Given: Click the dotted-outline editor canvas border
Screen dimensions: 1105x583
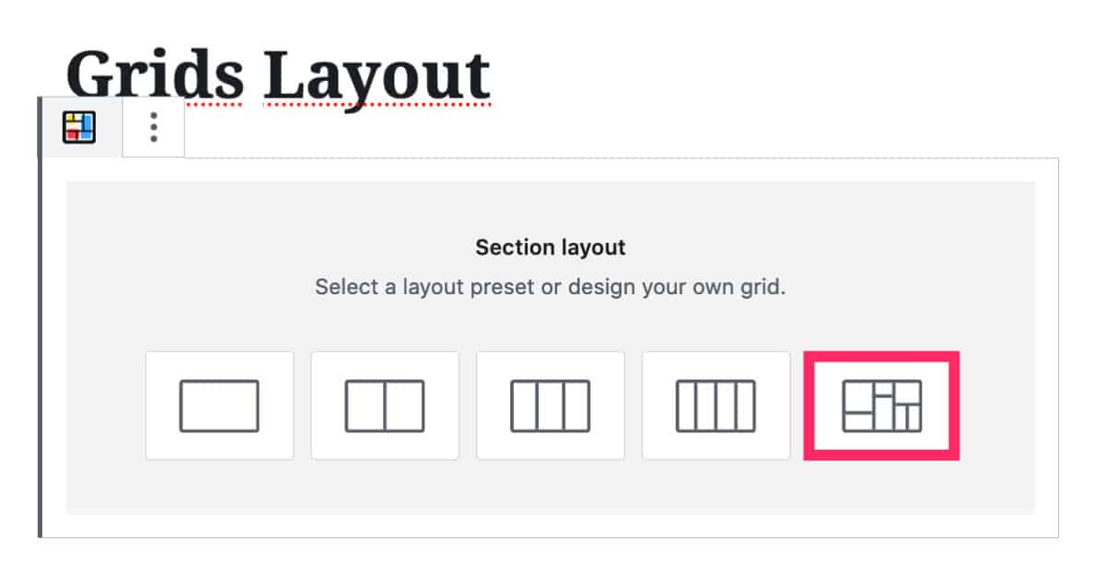Looking at the screenshot, I should click(552, 154).
